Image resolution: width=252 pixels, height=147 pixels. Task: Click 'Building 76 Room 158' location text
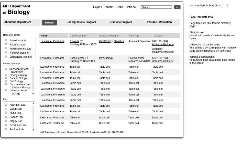click(x=82, y=61)
